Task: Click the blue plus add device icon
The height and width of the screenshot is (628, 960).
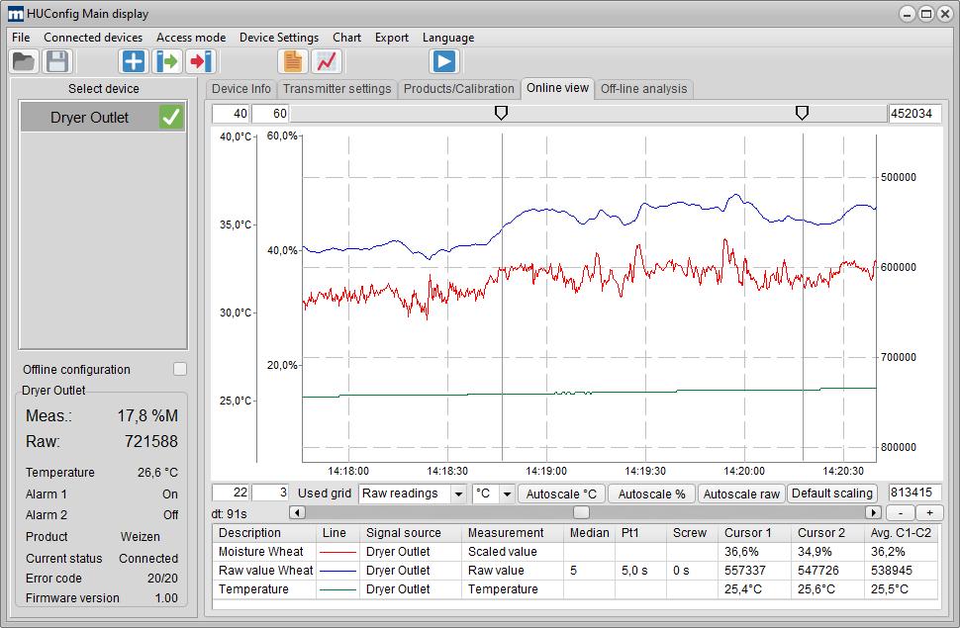Action: tap(133, 61)
